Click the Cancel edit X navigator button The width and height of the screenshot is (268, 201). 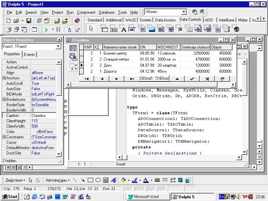click(207, 79)
